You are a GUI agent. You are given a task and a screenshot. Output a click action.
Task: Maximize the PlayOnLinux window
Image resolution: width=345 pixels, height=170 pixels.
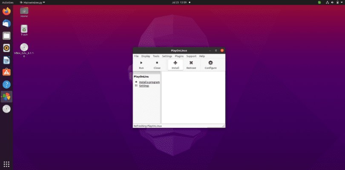tap(216, 51)
